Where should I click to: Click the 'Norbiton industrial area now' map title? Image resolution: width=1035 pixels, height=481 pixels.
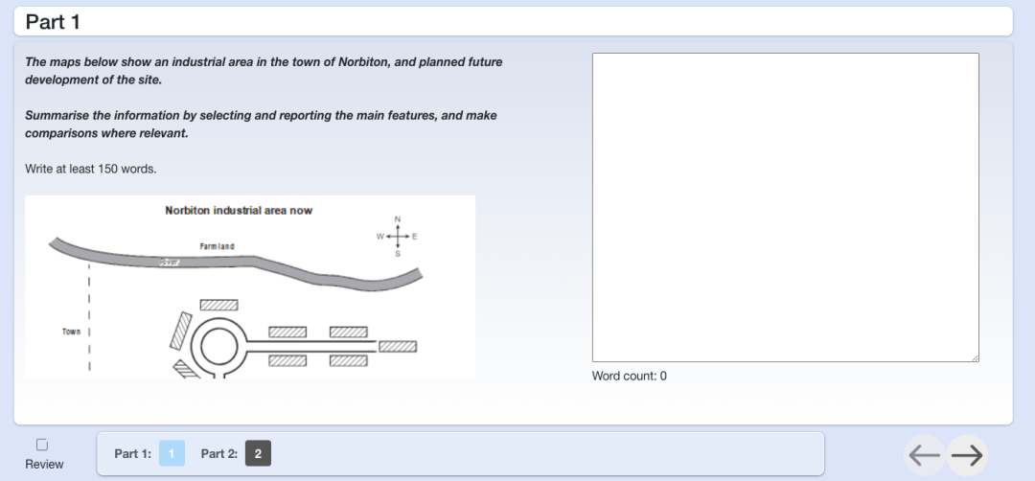[239, 210]
